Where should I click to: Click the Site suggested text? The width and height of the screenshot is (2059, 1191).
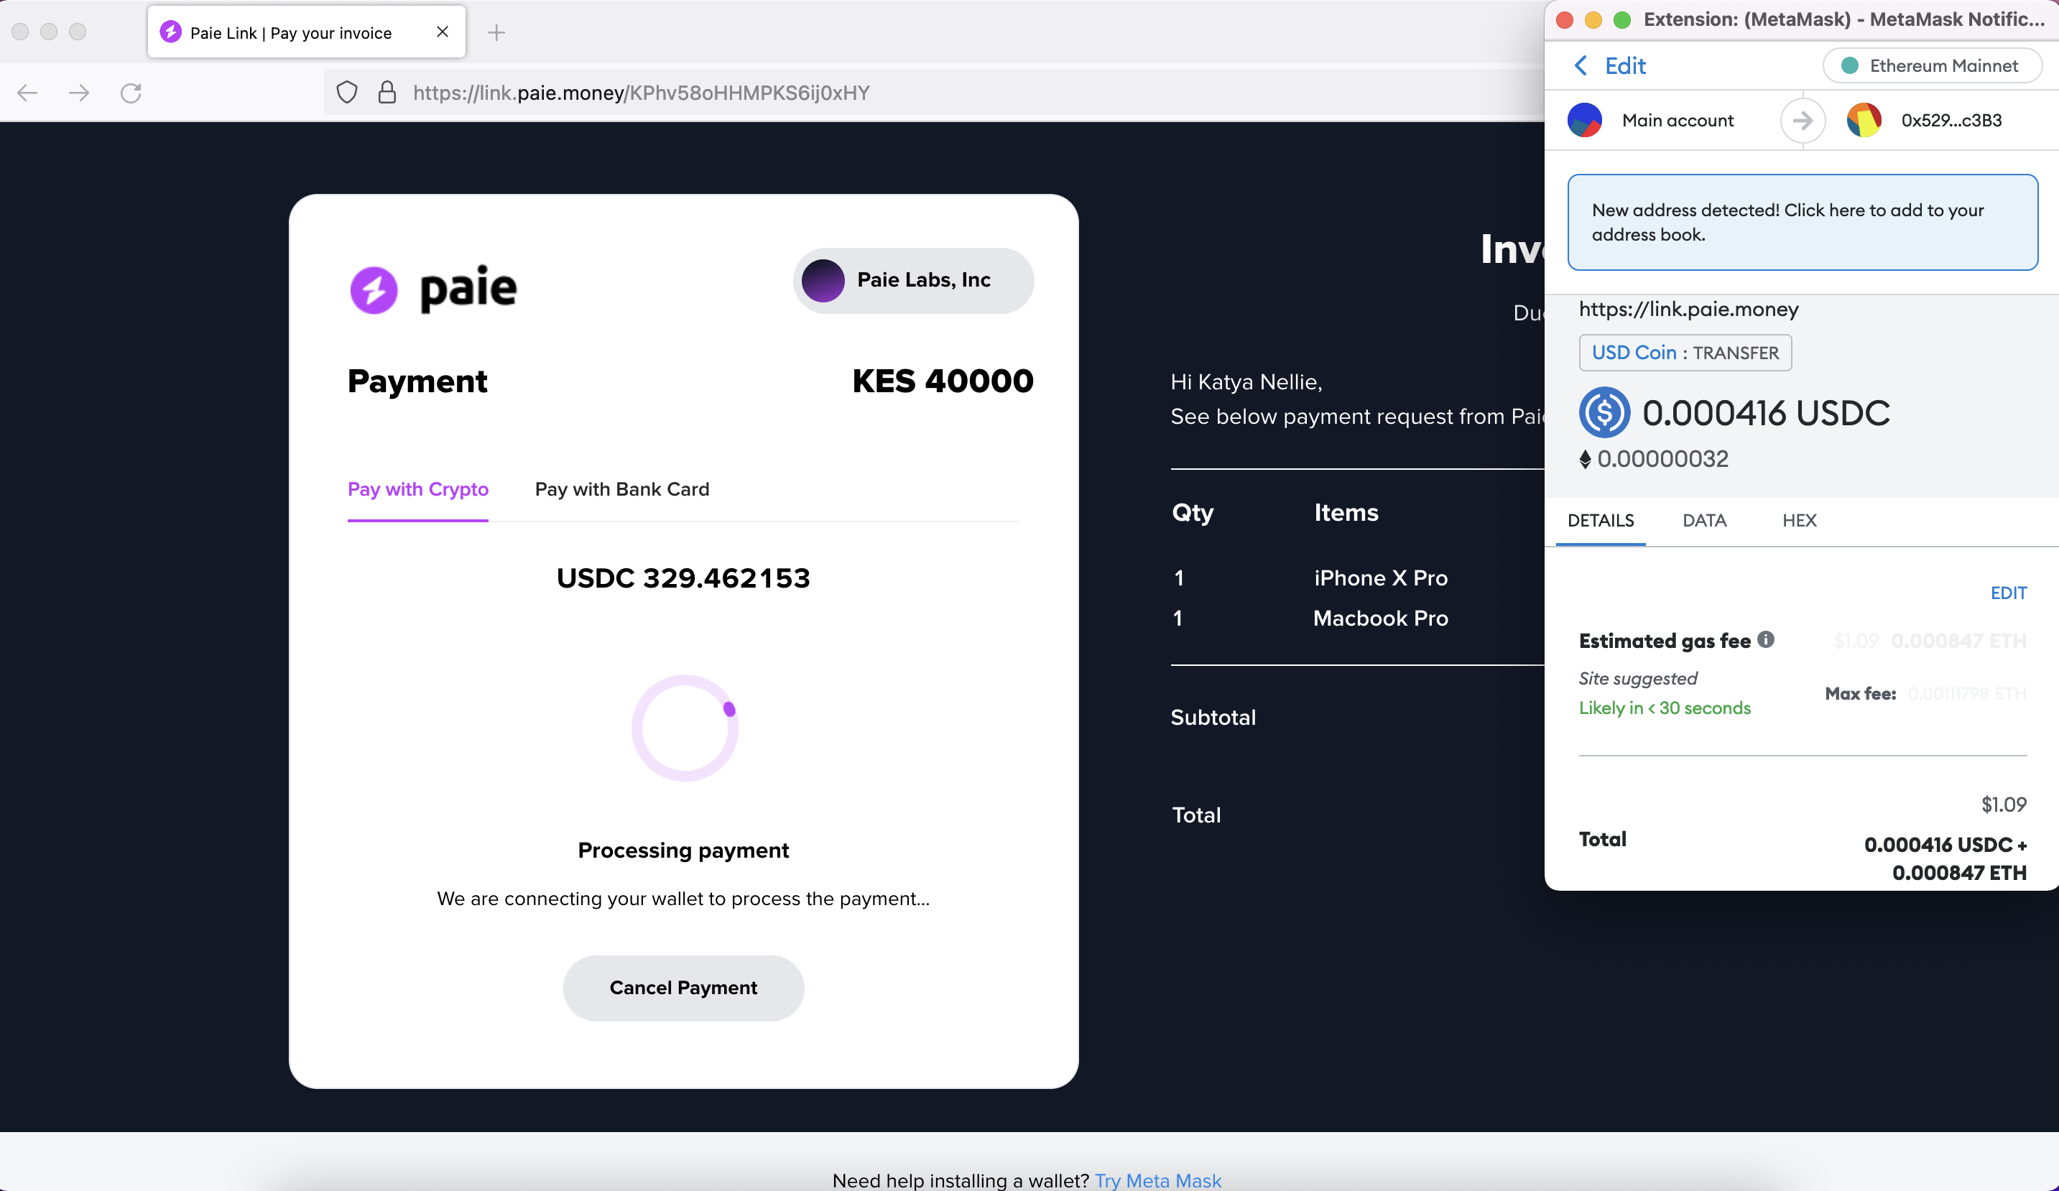pyautogui.click(x=1637, y=678)
